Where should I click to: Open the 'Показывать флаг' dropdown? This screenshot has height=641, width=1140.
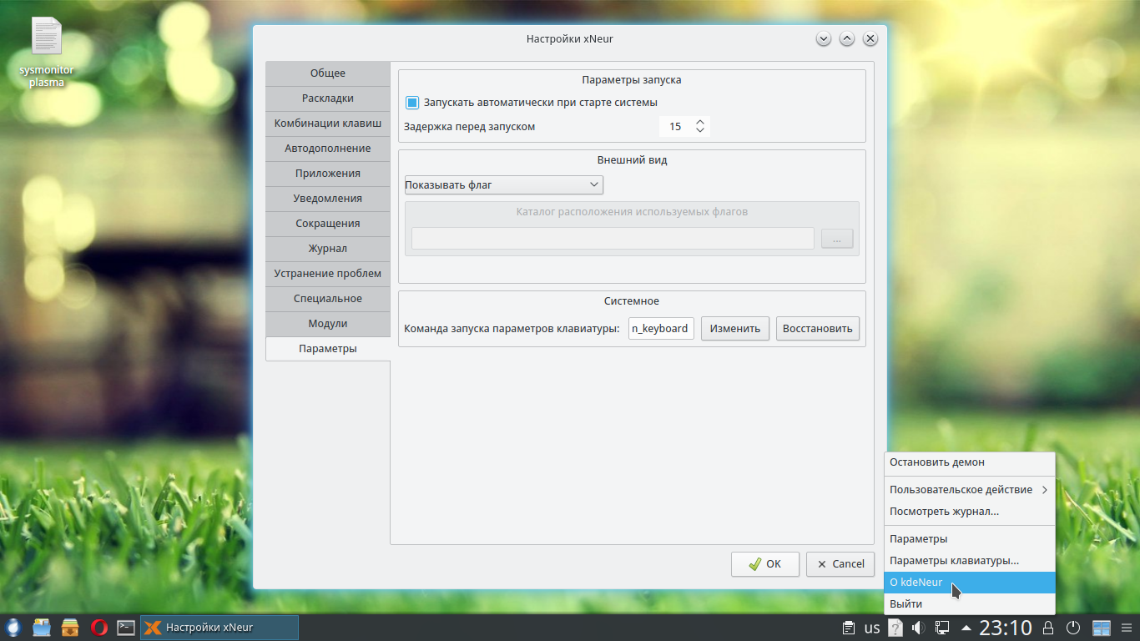coord(503,184)
